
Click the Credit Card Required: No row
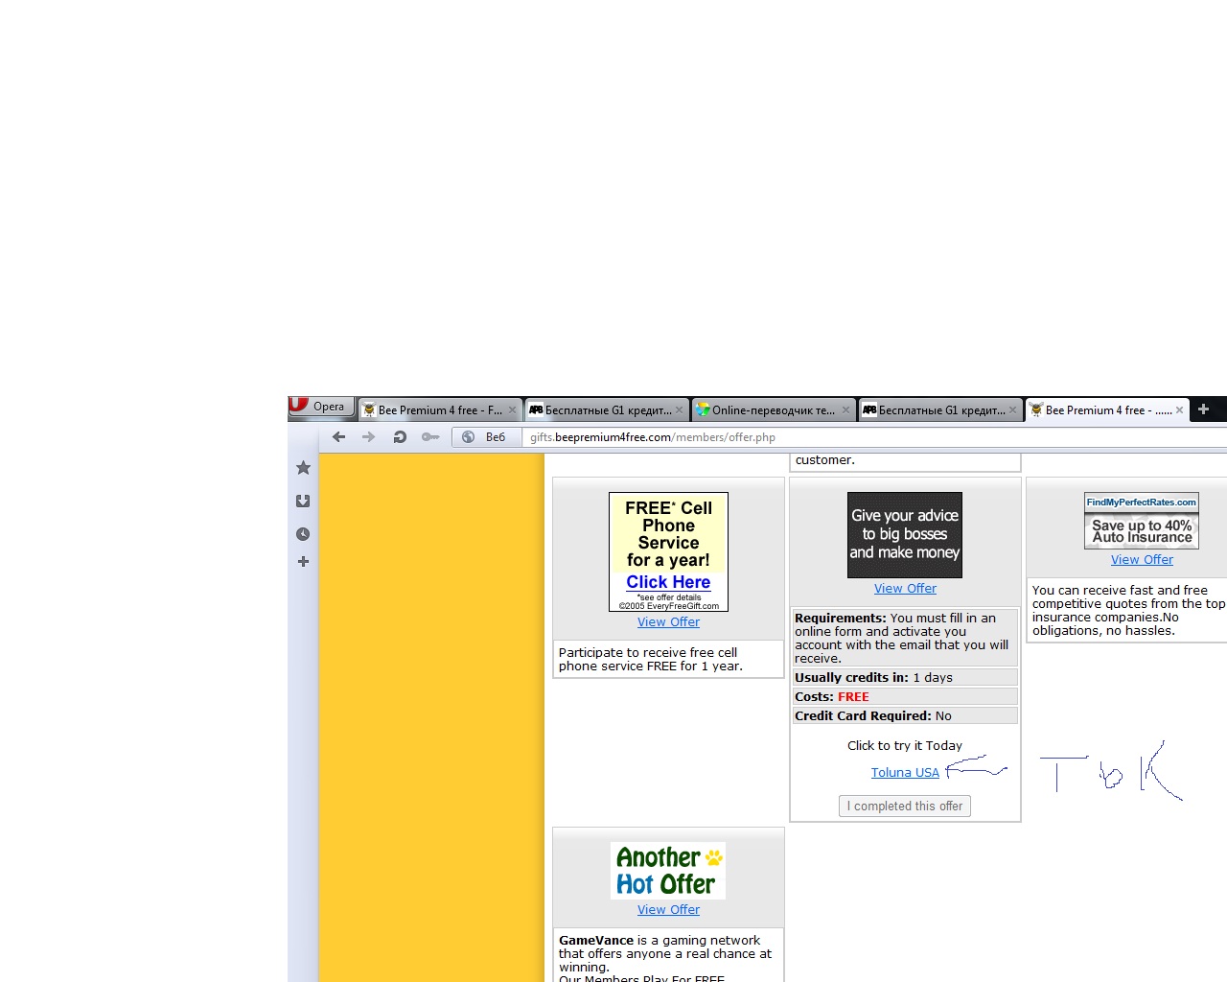coord(905,716)
